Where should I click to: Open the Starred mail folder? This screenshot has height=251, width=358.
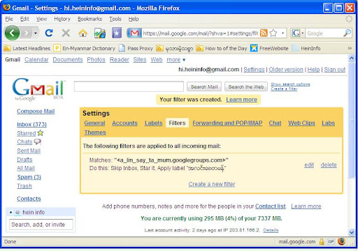27,133
